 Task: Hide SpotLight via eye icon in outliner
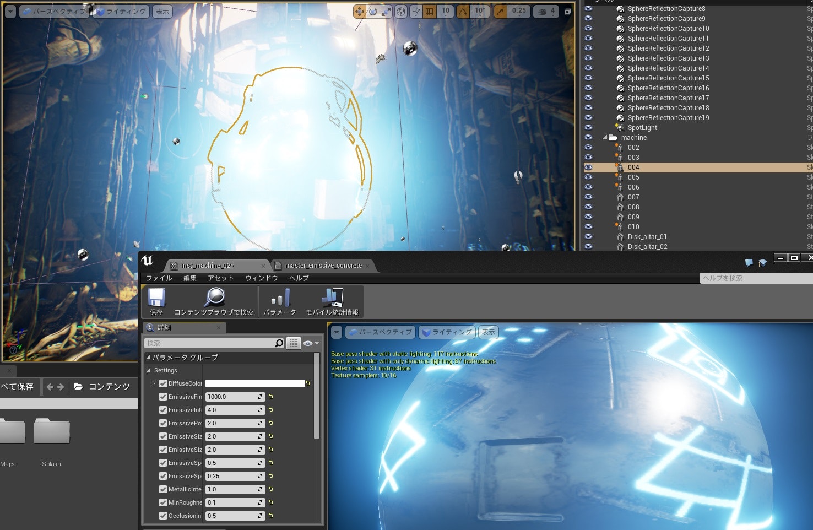coord(589,127)
